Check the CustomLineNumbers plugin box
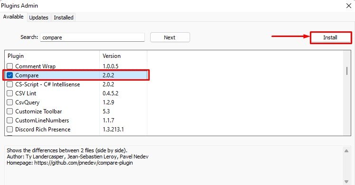This screenshot has height=185, width=355. click(x=10, y=120)
